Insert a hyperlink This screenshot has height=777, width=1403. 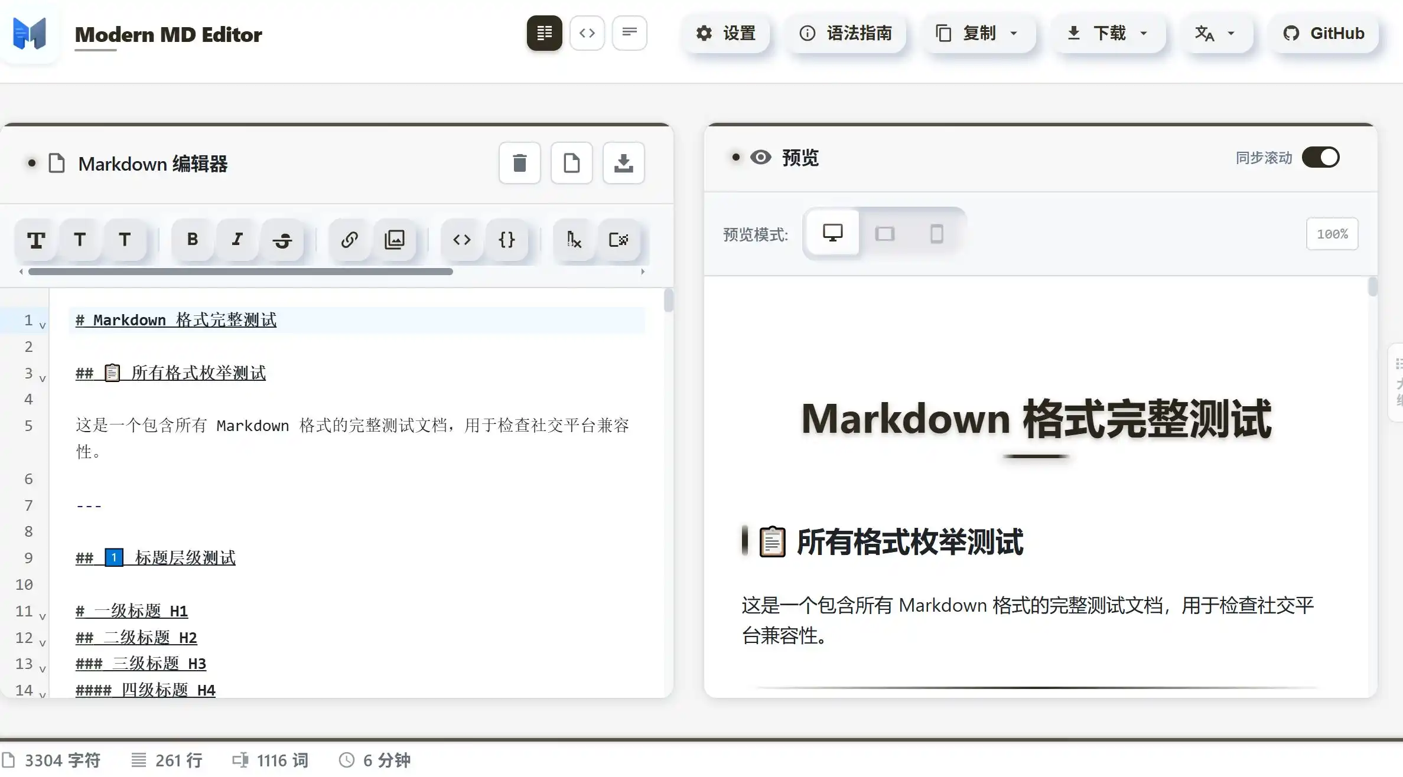350,240
